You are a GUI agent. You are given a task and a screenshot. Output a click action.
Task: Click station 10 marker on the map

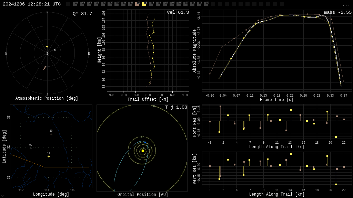click(51, 134)
